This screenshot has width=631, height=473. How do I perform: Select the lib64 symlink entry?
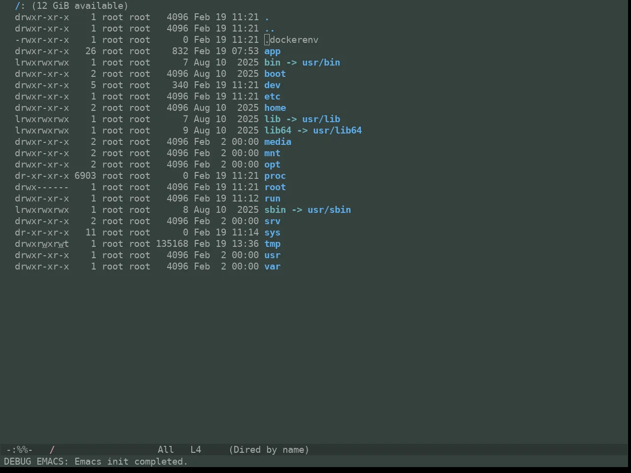278,131
